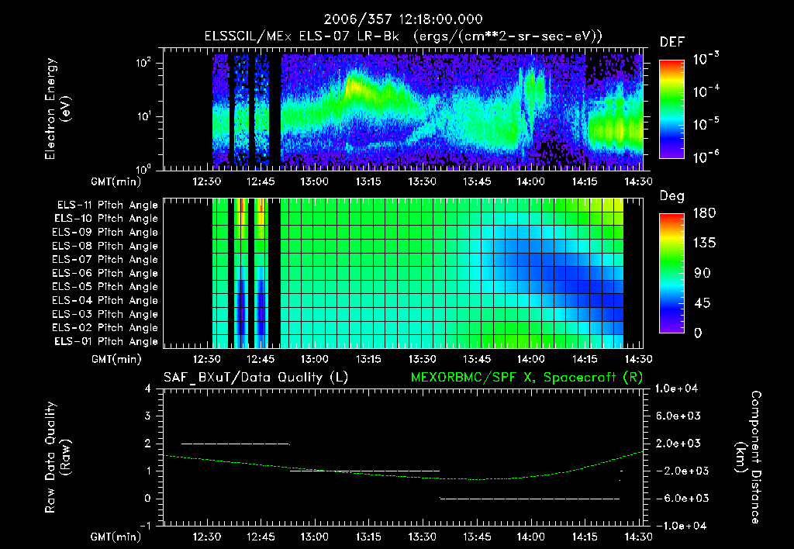Viewport: 794px width, 549px height.
Task: Click the 'Electron Energy (eV)' axis label
Action: (57, 109)
